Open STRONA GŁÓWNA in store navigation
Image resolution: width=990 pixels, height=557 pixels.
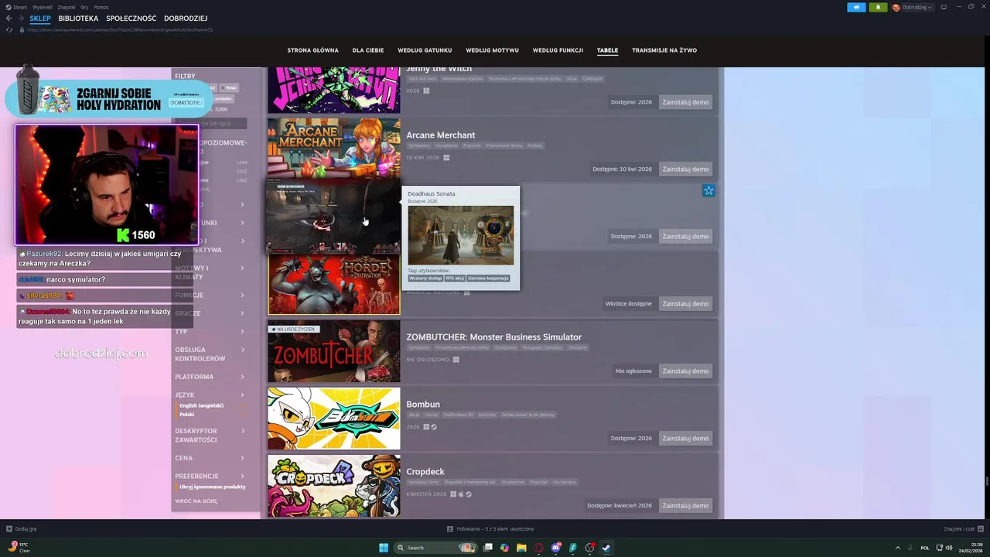[x=312, y=50]
